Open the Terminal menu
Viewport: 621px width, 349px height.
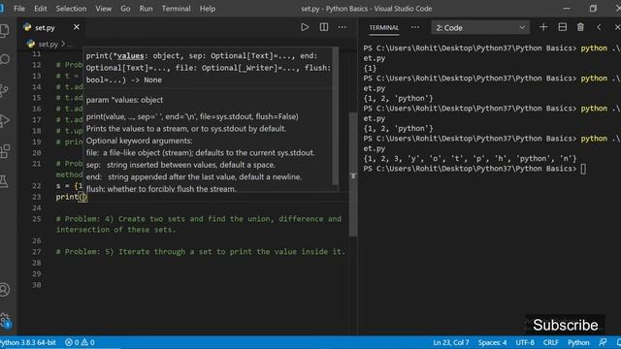tap(176, 9)
